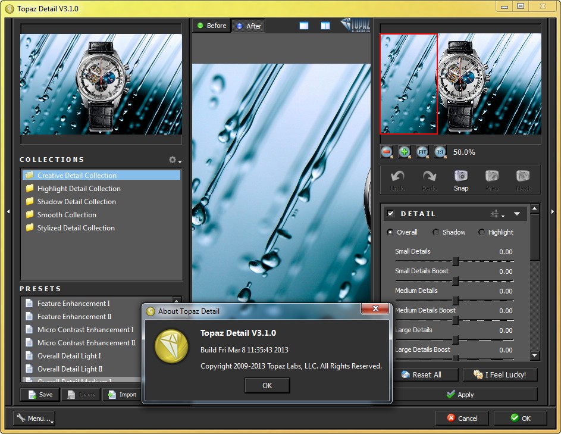Collapse right panel with edge arrow
The height and width of the screenshot is (434, 561).
click(553, 211)
